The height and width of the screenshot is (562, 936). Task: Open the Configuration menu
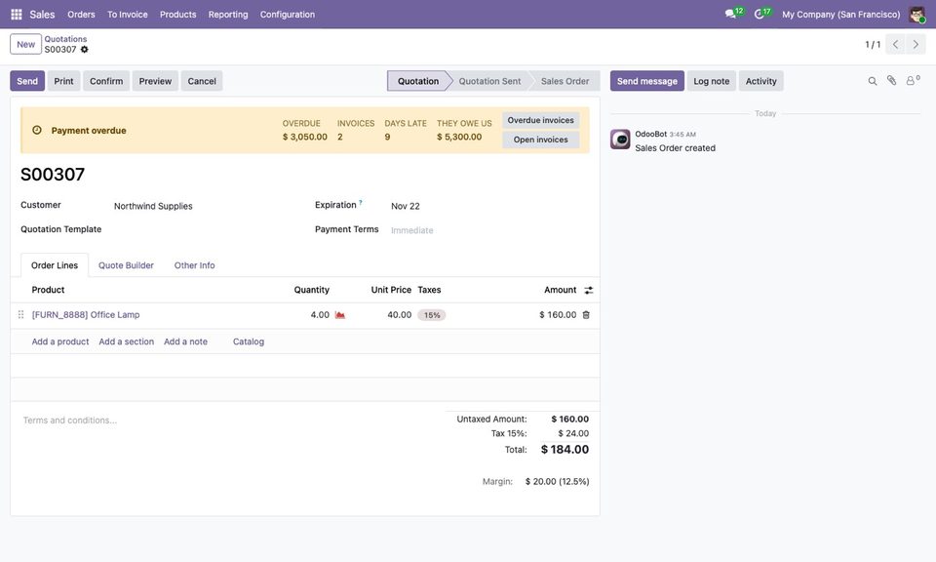[287, 15]
